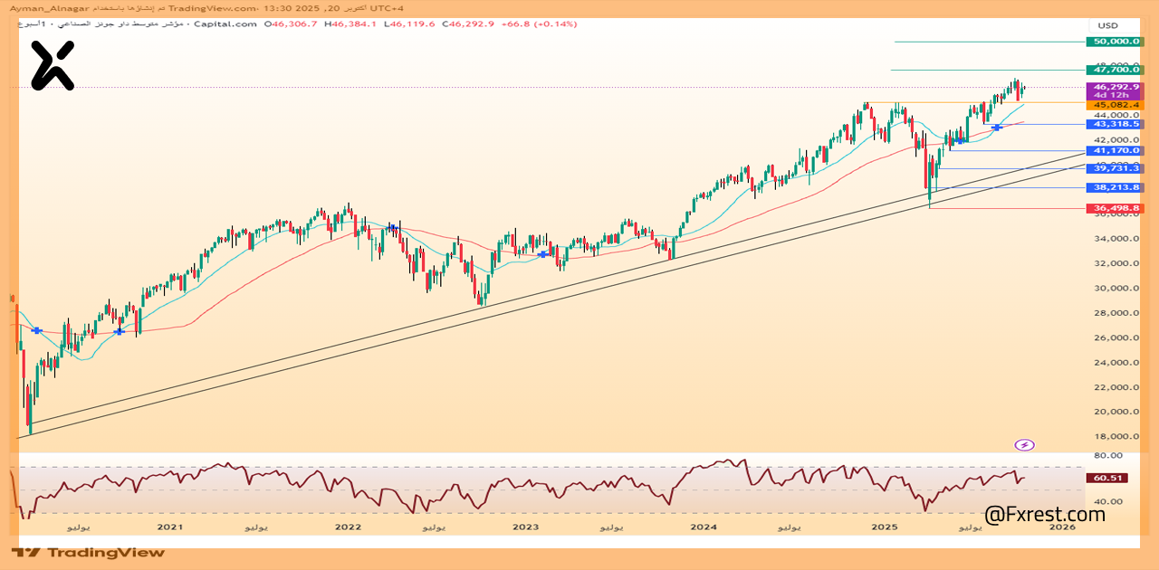Click the black X logo in top-left corner
Image resolution: width=1159 pixels, height=570 pixels.
(x=52, y=66)
